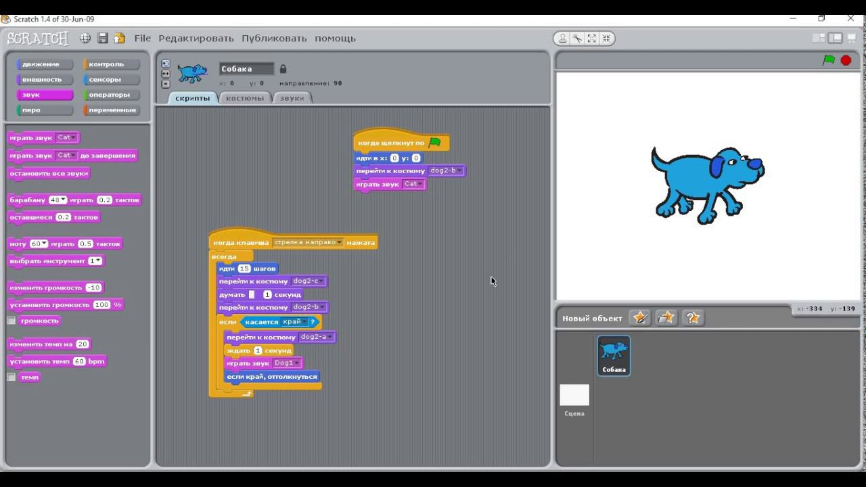This screenshot has width=866, height=487.
Task: Open the File menu
Action: click(143, 39)
